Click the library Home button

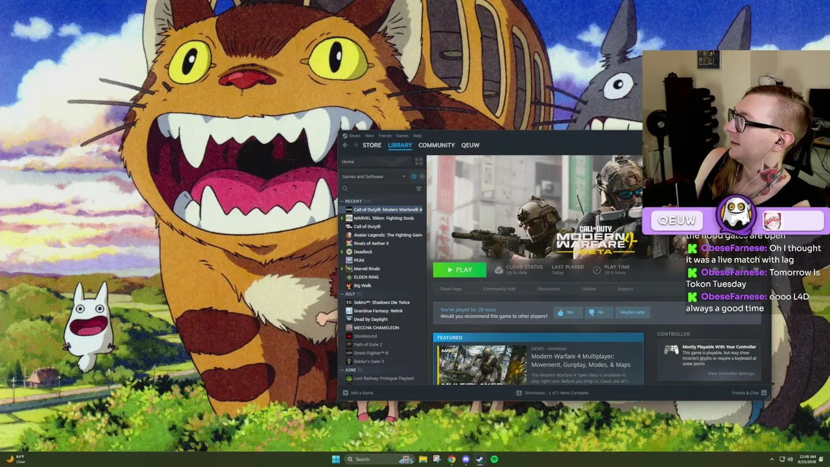point(376,162)
